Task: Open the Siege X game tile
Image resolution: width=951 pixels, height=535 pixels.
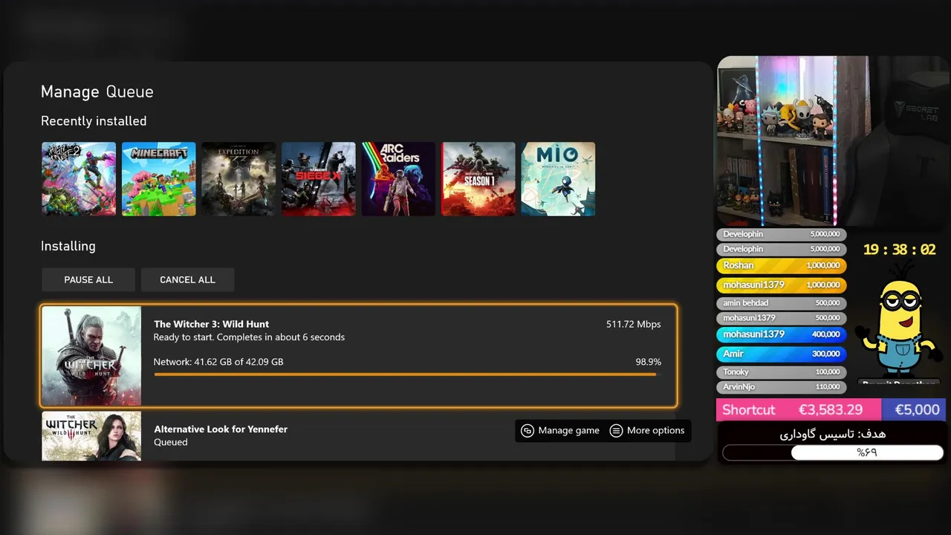Action: tap(319, 179)
